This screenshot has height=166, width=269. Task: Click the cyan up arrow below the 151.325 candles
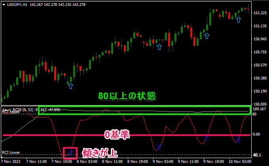click(238, 19)
